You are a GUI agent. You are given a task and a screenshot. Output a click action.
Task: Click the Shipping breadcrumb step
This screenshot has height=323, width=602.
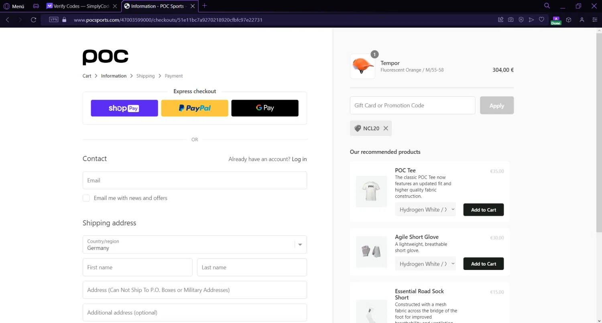click(145, 76)
